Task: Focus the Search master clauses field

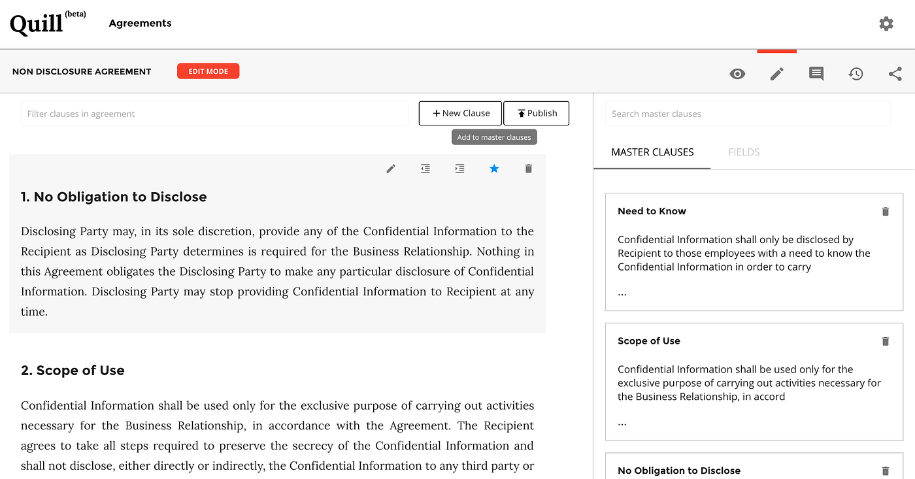Action: click(x=747, y=114)
